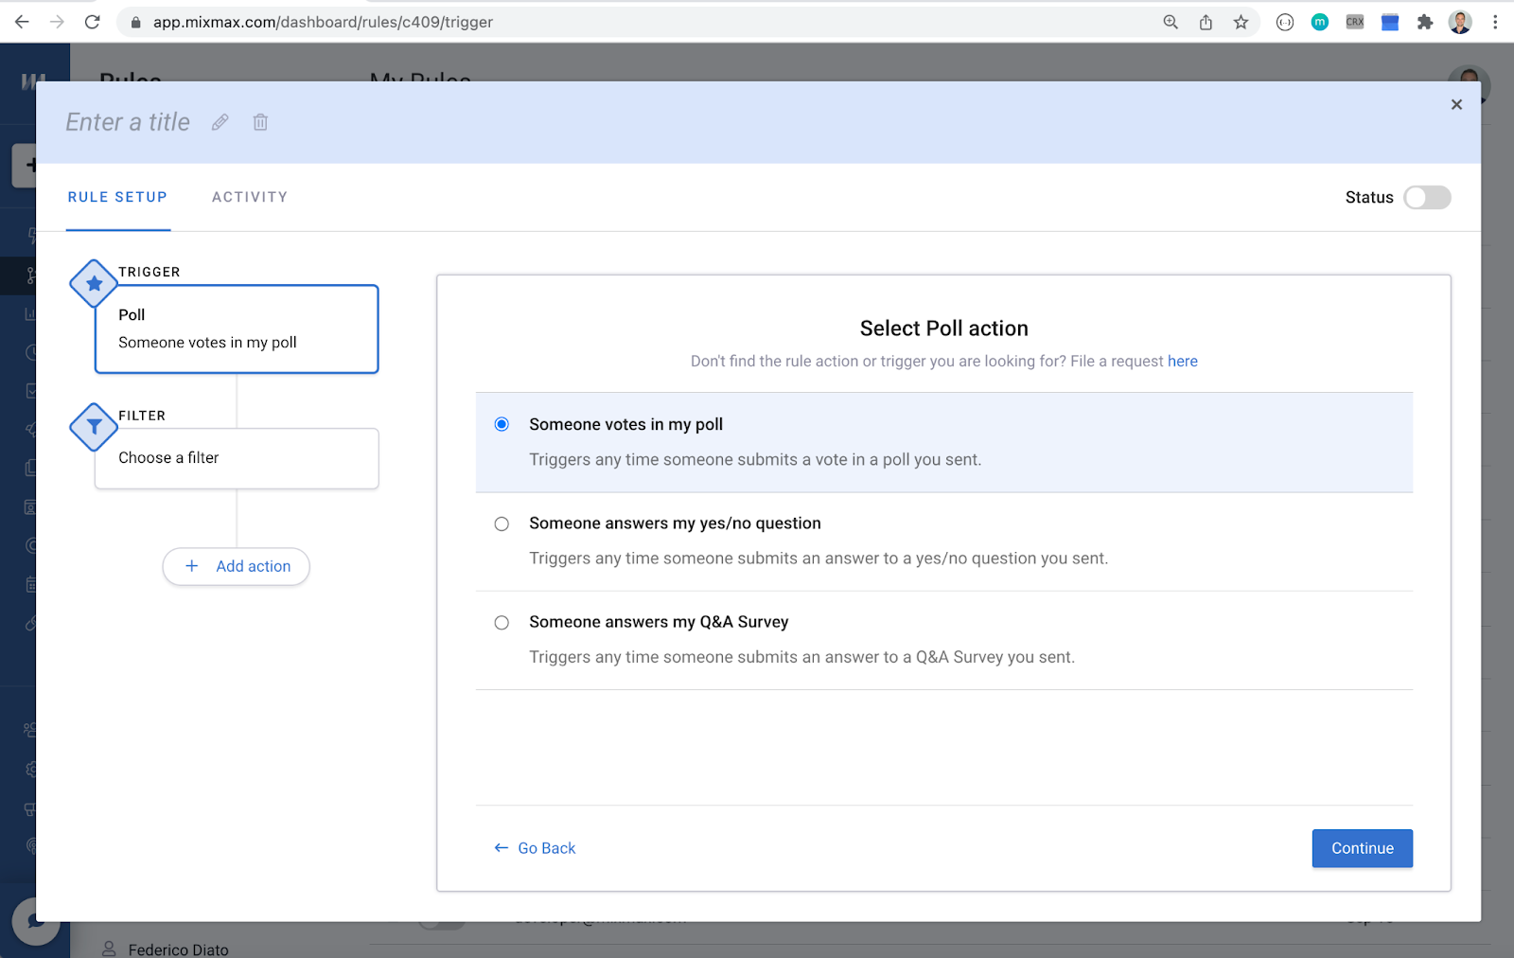
Task: Open the Mixmax browser extension icon
Action: tap(1320, 22)
